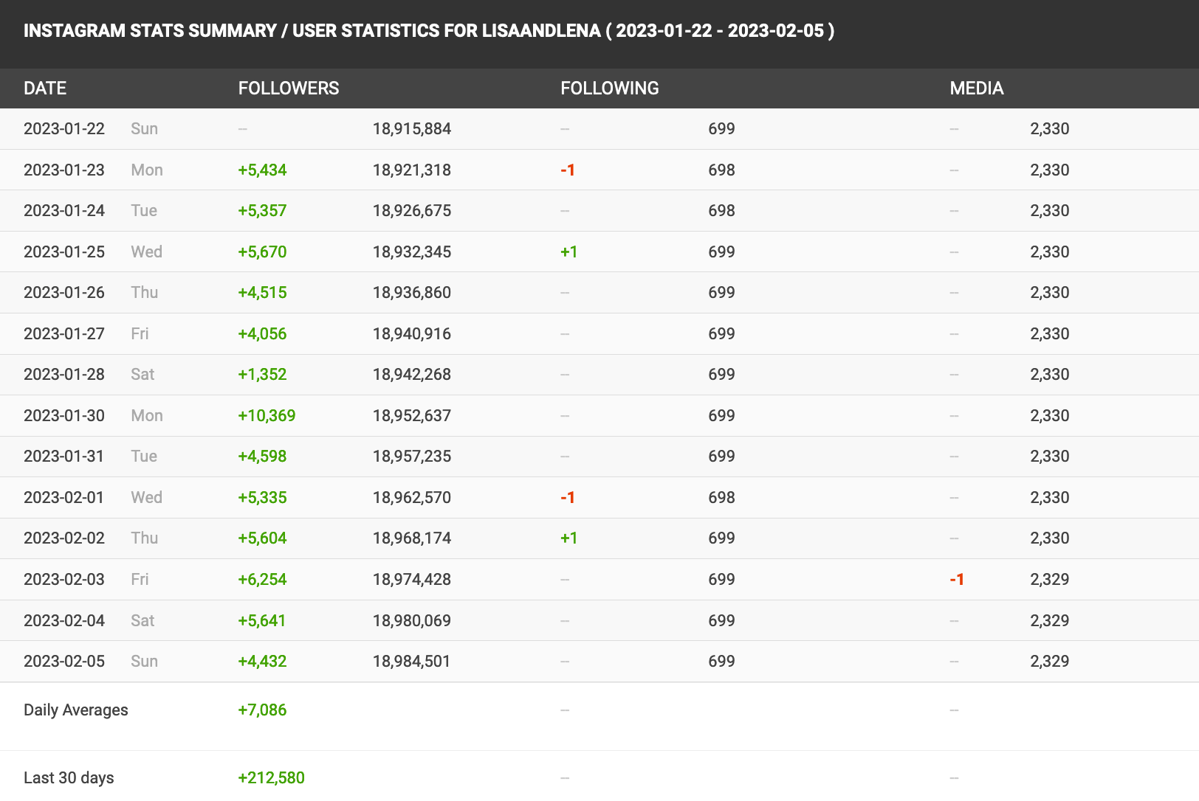This screenshot has width=1199, height=801.
Task: Click the +5,641 follower change
Action: [x=262, y=621]
